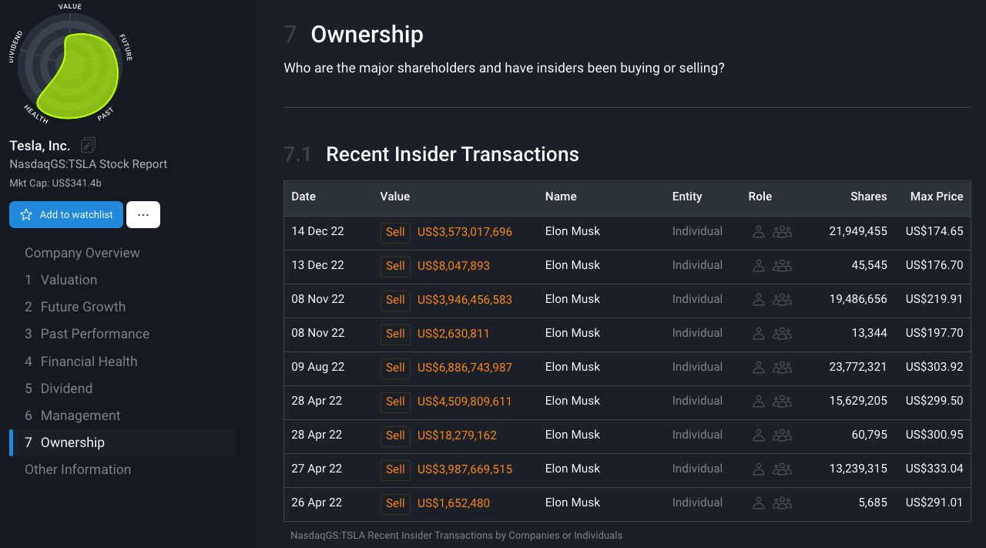Click max price US$333.04
986x548 pixels.
[x=934, y=469]
